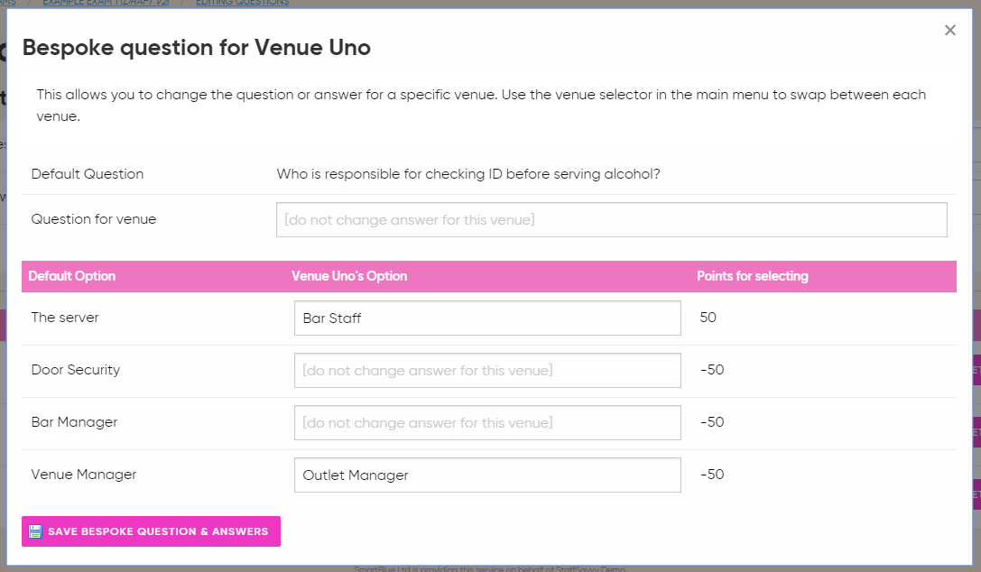Click the Points for selecting header
The image size is (981, 572).
coord(752,276)
